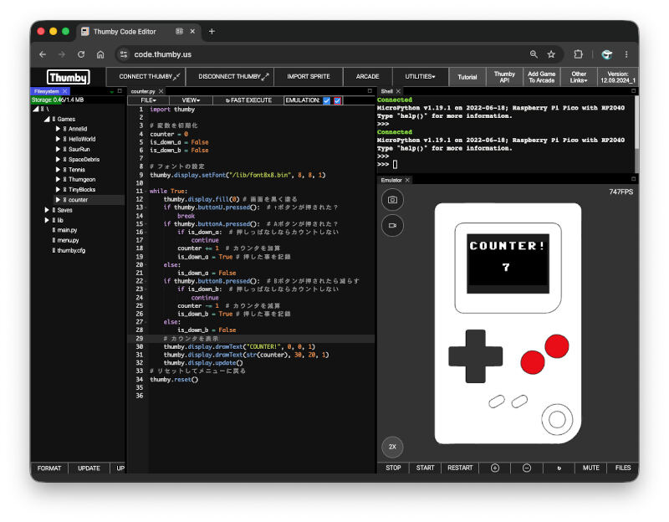Click the green dropdown arrow in Filesystem header
Image resolution: width=669 pixels, height=522 pixels.
(x=112, y=92)
